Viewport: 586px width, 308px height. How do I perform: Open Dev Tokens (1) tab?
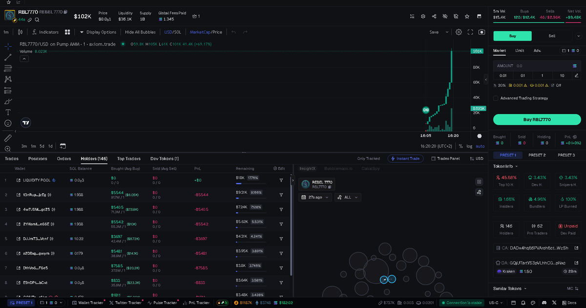165,159
